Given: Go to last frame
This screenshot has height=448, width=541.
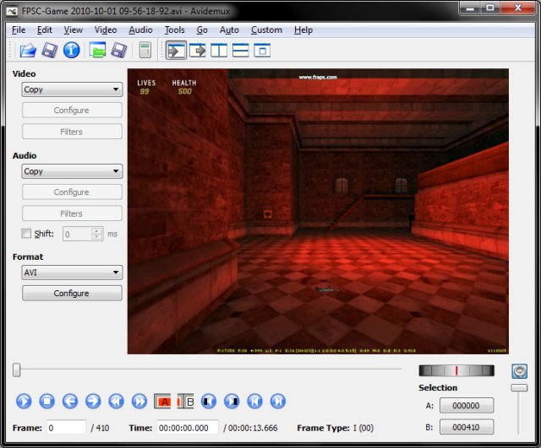Looking at the screenshot, I should point(278,401).
